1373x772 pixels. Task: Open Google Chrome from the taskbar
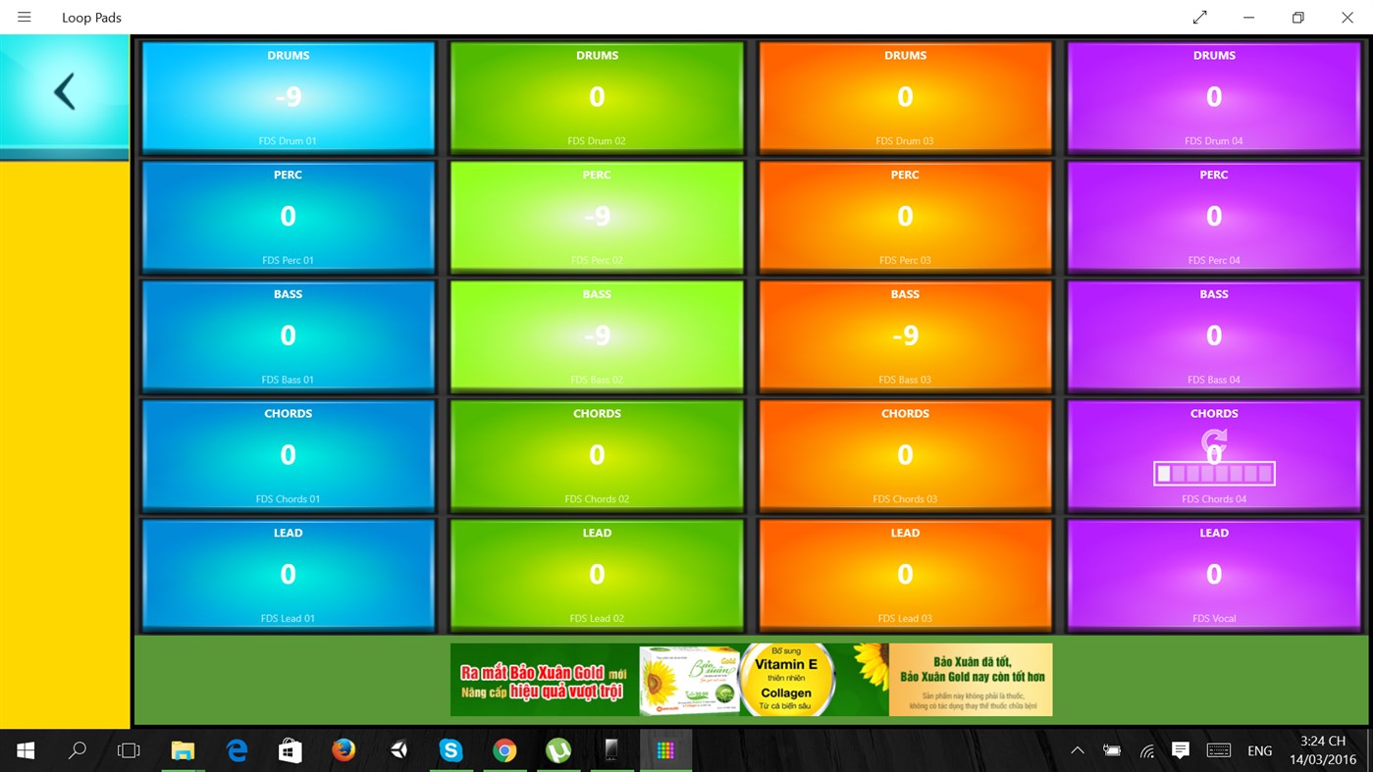point(504,750)
